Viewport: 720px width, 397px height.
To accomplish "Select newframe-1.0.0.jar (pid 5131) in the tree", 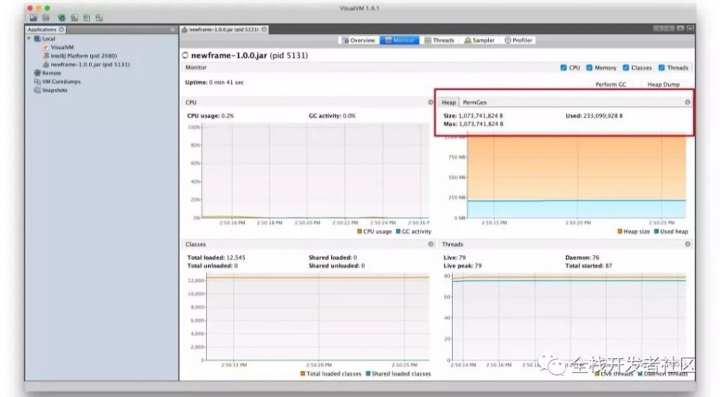I will 90,65.
